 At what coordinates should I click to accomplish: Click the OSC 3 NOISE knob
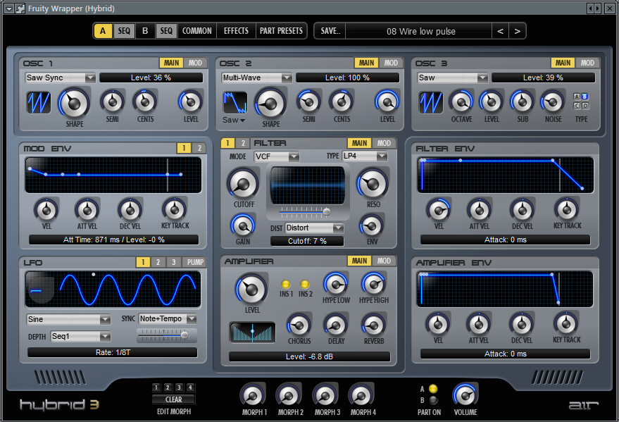click(553, 102)
